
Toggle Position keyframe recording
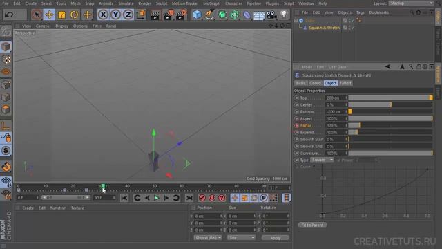click(235, 198)
